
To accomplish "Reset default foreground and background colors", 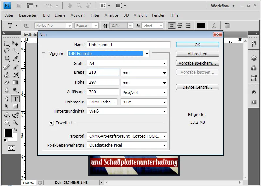I will pyautogui.click(x=5, y=140).
